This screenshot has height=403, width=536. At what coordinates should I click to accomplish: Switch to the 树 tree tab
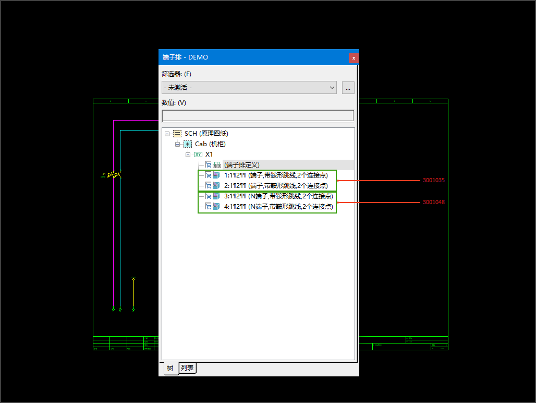click(170, 368)
